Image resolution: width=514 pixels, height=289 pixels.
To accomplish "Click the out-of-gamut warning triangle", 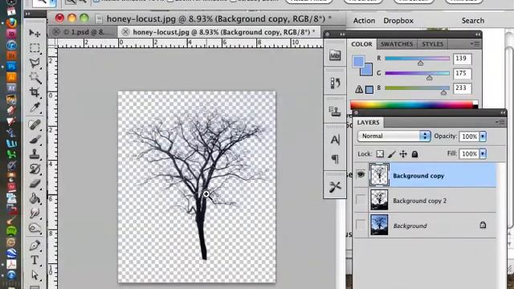I will pyautogui.click(x=359, y=89).
